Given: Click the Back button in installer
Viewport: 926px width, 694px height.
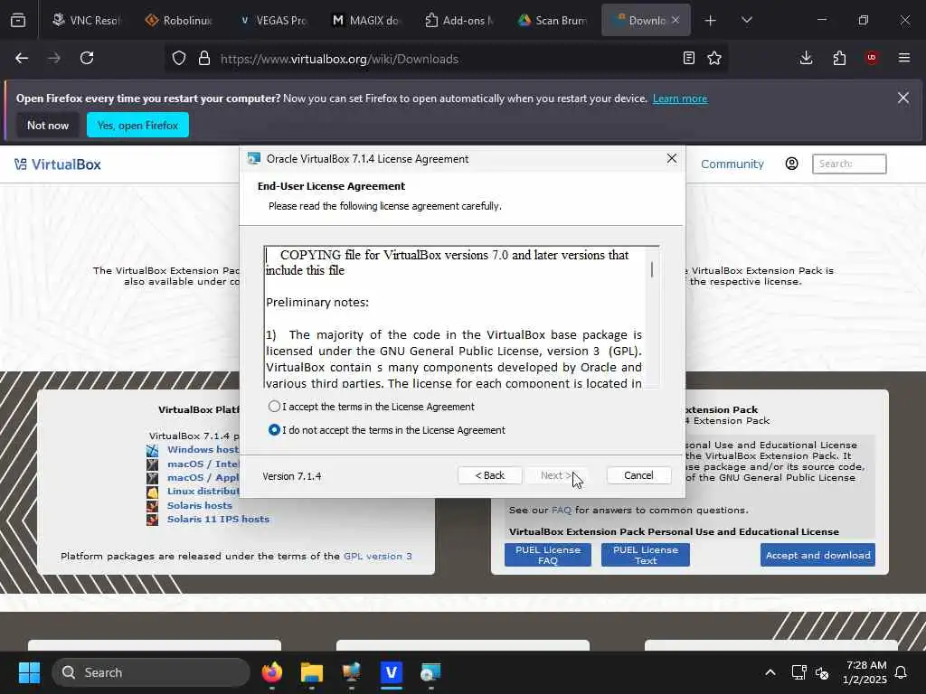Looking at the screenshot, I should [x=489, y=475].
